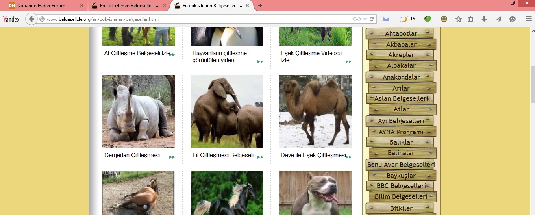535x215 pixels.
Task: Open Deve ile Eşek Çiftleşmesi link
Action: 313,155
